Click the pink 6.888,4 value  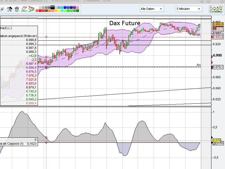31,103
